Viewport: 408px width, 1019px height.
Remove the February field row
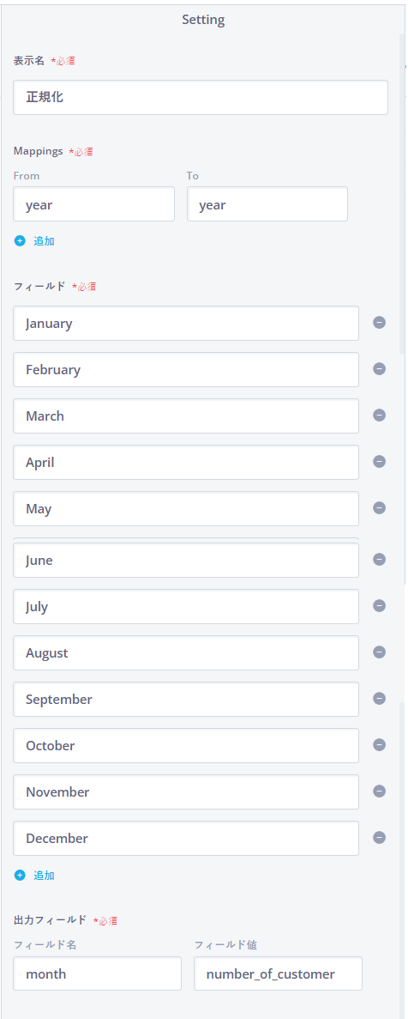tap(380, 369)
